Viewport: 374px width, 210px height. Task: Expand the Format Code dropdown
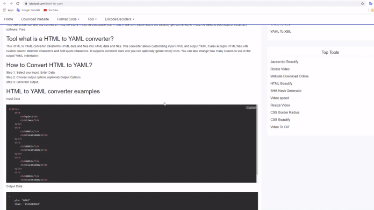(68, 19)
